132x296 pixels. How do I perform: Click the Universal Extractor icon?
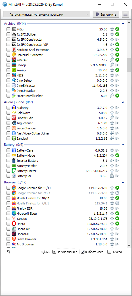[x=14, y=55]
